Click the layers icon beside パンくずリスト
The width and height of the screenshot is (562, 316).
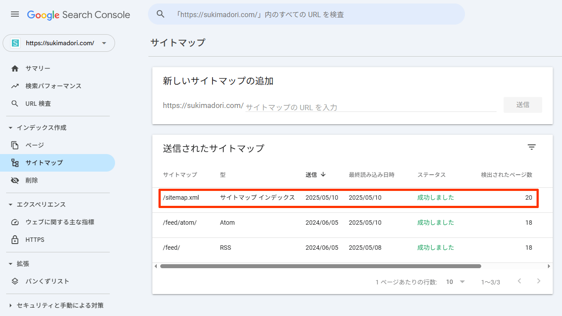pos(15,281)
